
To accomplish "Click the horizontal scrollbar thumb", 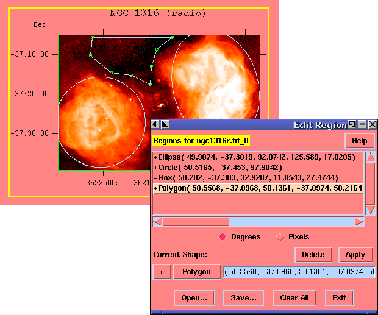I will pos(196,222).
